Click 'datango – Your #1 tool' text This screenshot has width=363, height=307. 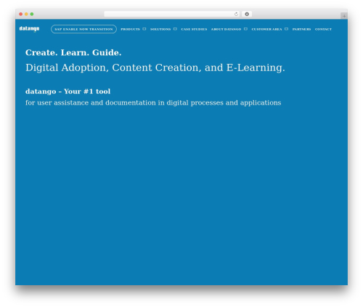tap(68, 91)
